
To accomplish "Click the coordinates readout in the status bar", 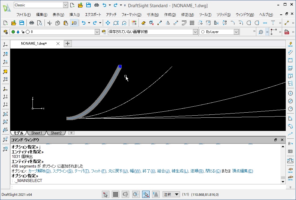I will (x=205, y=195).
